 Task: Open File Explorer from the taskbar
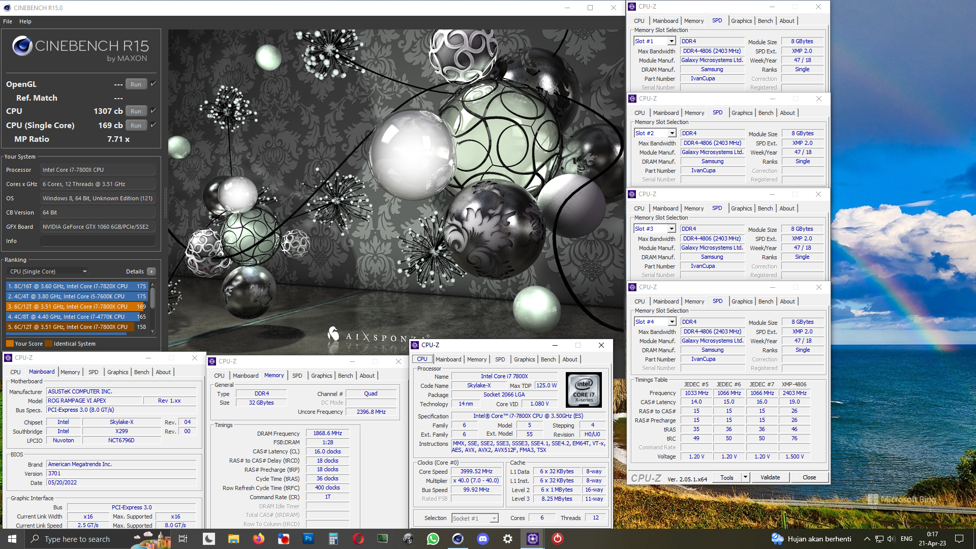(233, 539)
